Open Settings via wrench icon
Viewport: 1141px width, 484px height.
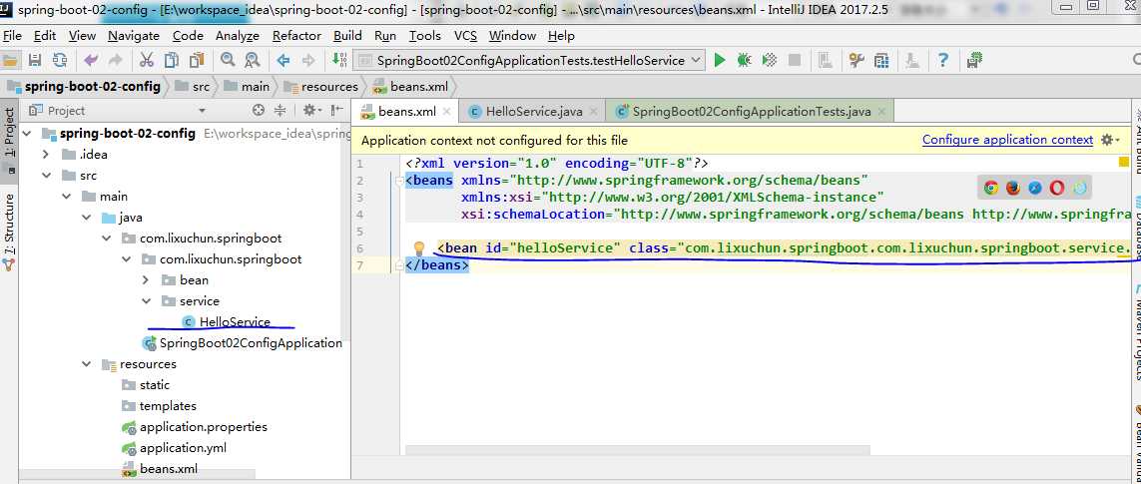[x=856, y=61]
